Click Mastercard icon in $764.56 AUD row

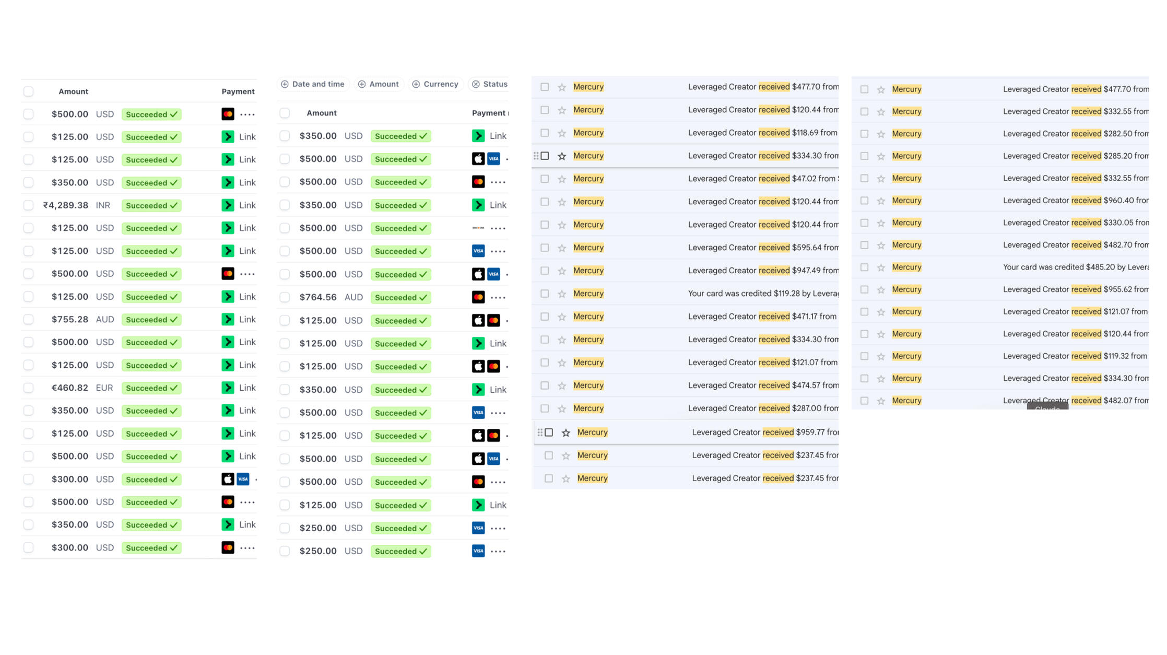[478, 297]
